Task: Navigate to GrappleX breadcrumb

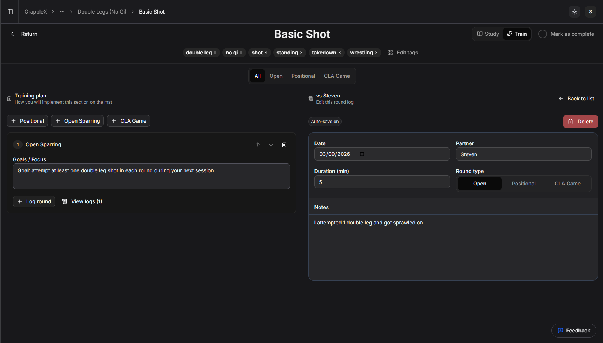Action: [36, 12]
